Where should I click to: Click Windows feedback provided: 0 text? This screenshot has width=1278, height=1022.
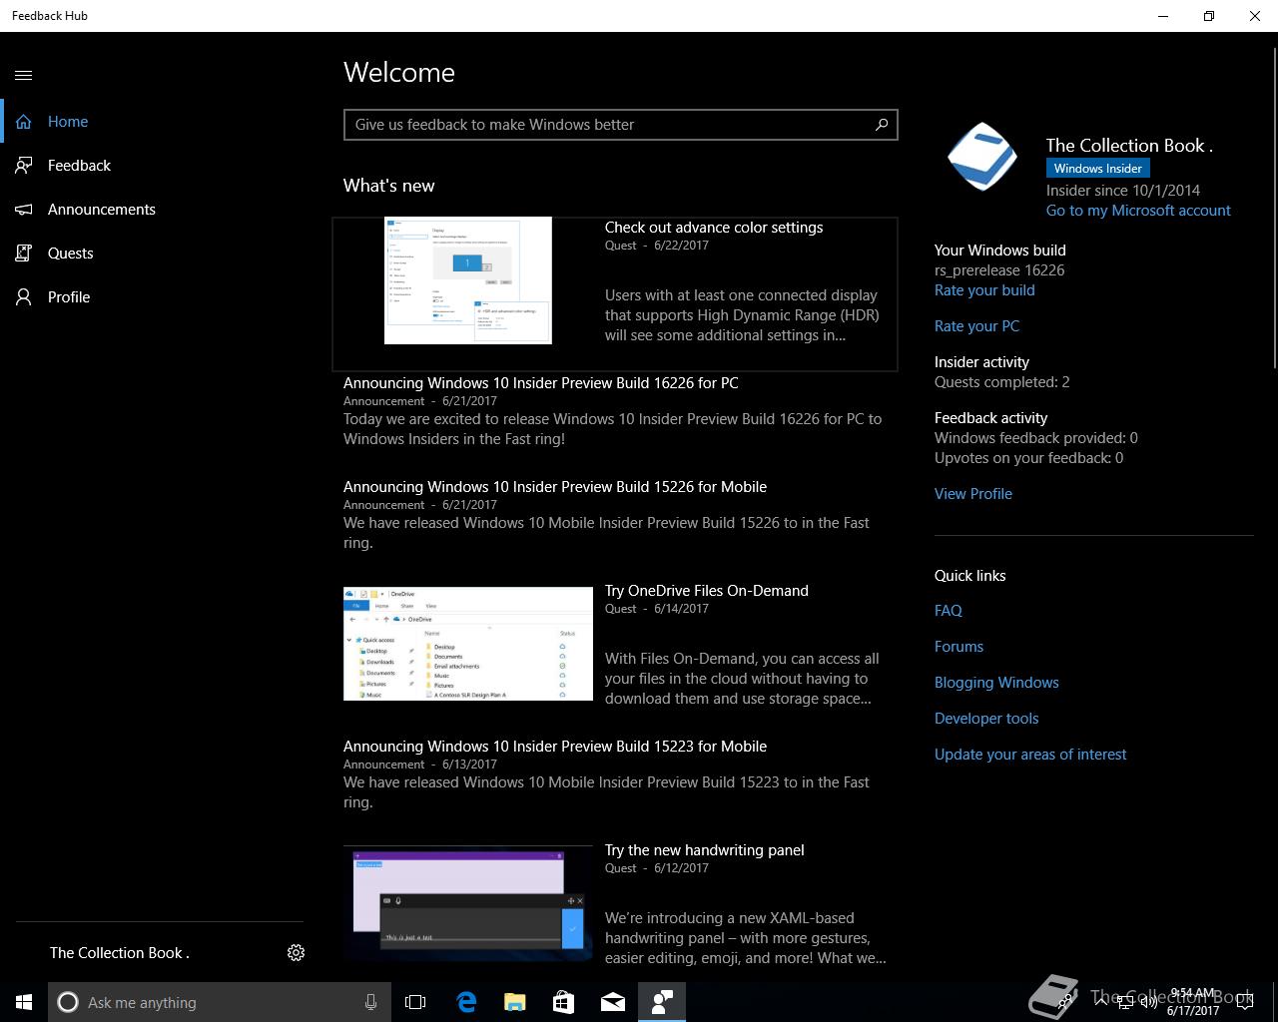pos(1036,438)
